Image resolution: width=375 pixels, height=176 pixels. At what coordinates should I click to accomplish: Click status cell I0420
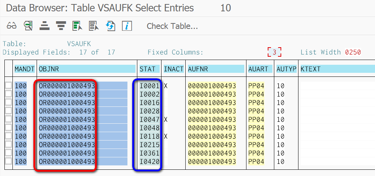149,161
